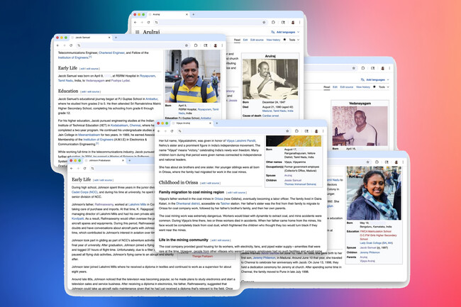Select the Vijaya Arulraj browser tab

pyautogui.click(x=191, y=123)
